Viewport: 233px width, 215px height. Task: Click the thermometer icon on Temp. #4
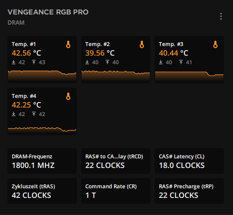(68, 96)
